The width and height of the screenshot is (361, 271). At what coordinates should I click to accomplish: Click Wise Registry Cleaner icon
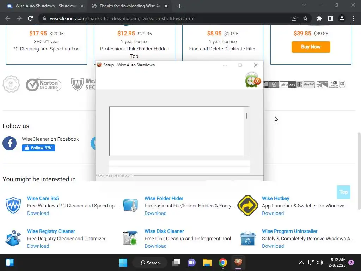click(x=13, y=238)
